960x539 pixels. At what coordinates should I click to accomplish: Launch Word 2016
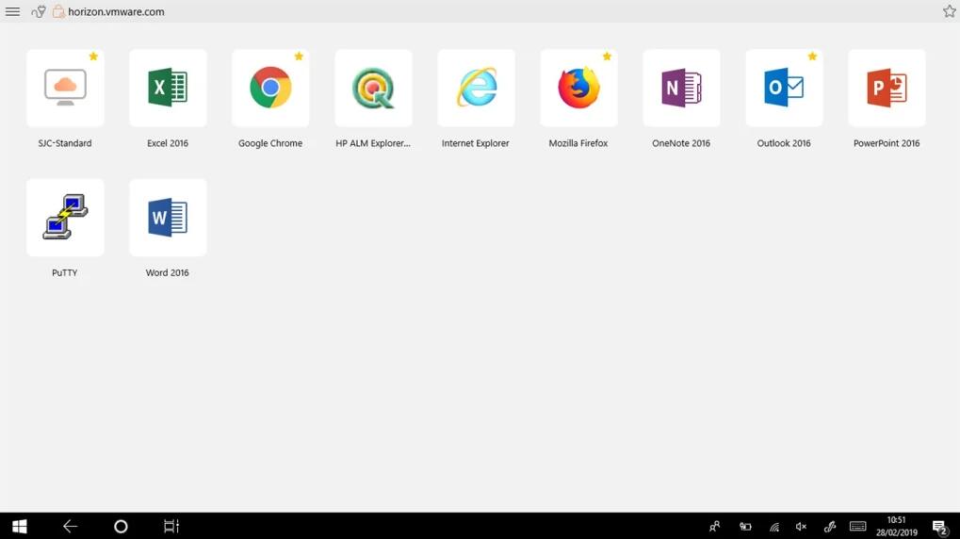click(x=168, y=218)
